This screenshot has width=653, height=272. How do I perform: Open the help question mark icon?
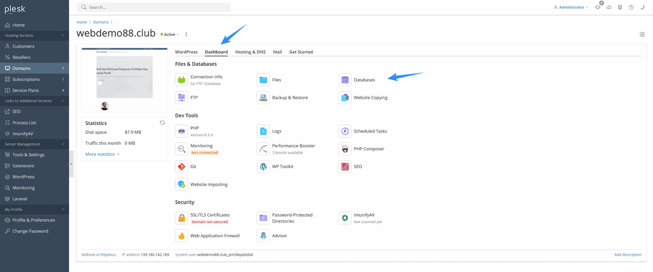pyautogui.click(x=631, y=8)
